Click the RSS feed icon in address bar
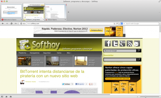The height and width of the screenshot is (98, 161). point(114,24)
